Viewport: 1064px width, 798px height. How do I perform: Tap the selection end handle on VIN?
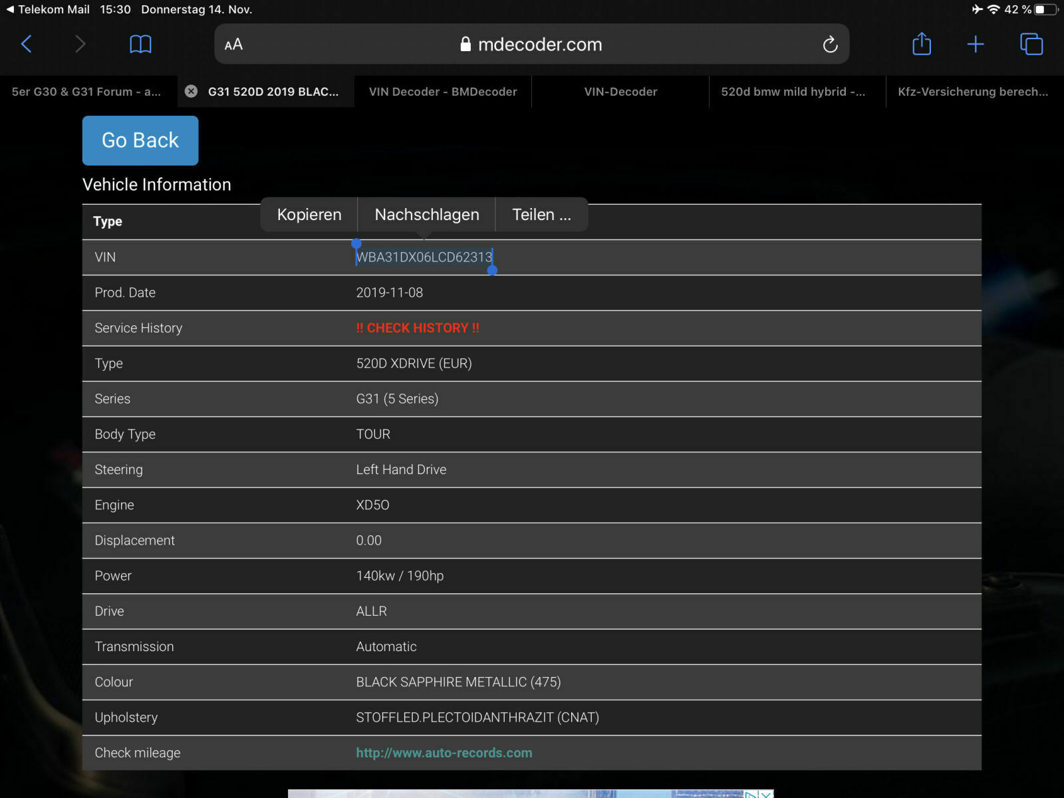click(492, 270)
